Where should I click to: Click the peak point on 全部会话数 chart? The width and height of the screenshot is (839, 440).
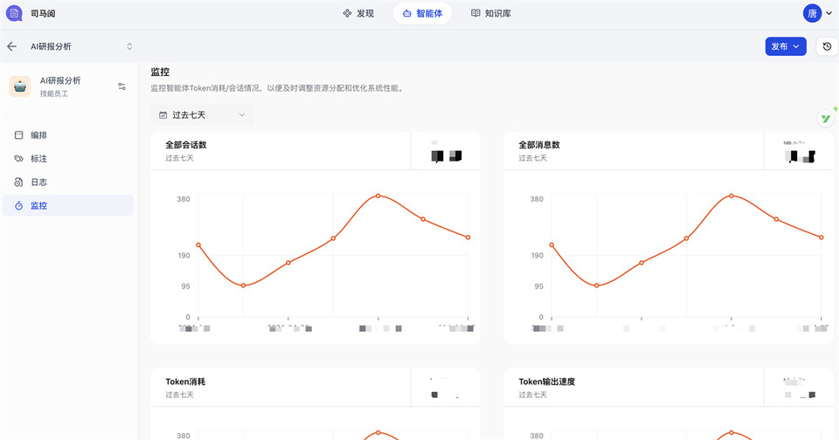coord(378,196)
